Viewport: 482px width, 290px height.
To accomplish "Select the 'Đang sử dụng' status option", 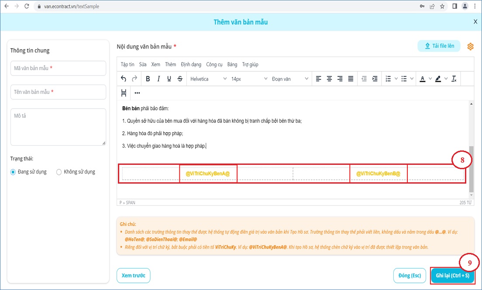I will 13,172.
